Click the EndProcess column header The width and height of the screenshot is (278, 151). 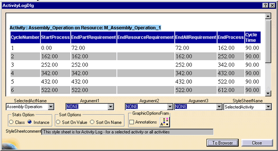pos(230,37)
